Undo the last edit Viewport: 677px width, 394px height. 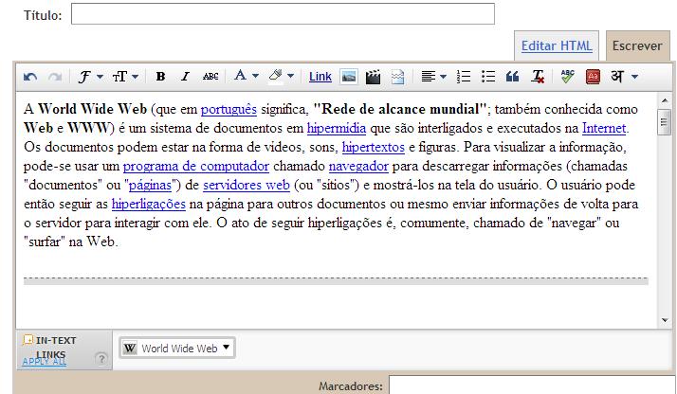point(30,77)
